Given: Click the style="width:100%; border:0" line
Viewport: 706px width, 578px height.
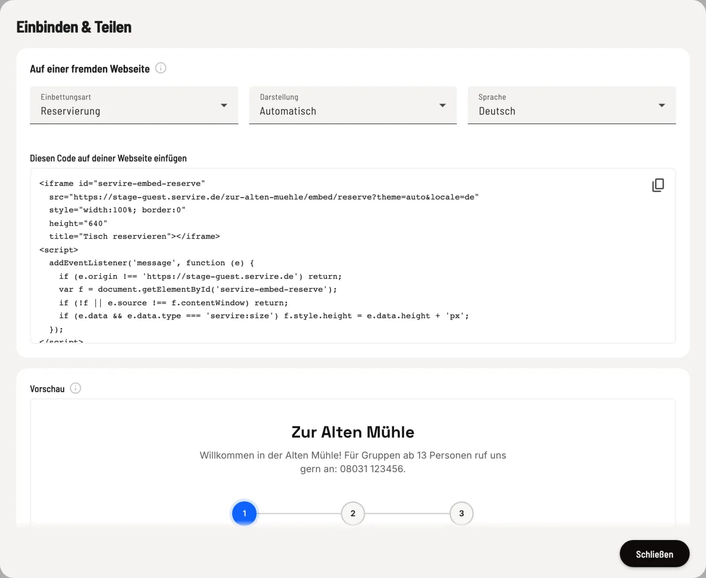Looking at the screenshot, I should (117, 210).
